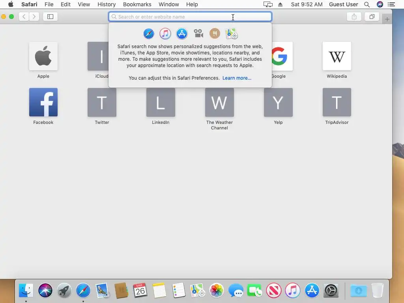The width and height of the screenshot is (404, 303).
Task: Open the Downloads folder in the Dock
Action: 358,290
